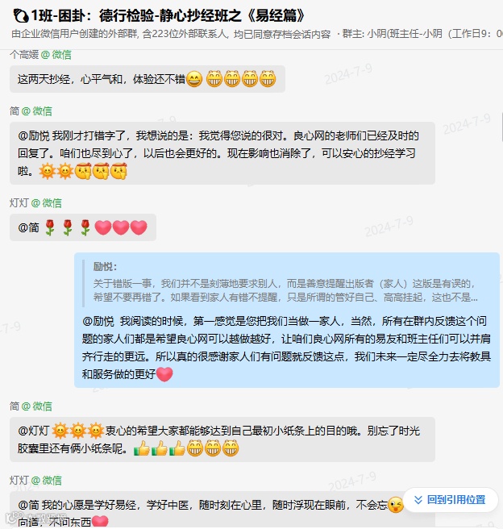Click the salute emoji in 简's first message
503x529 pixels.
pyautogui.click(x=83, y=172)
